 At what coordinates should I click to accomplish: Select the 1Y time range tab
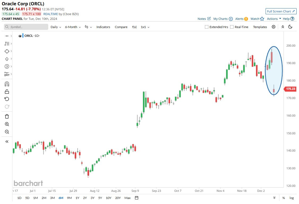(77, 198)
